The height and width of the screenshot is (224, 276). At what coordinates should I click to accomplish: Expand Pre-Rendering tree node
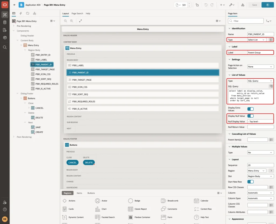pyautogui.click(x=14, y=26)
